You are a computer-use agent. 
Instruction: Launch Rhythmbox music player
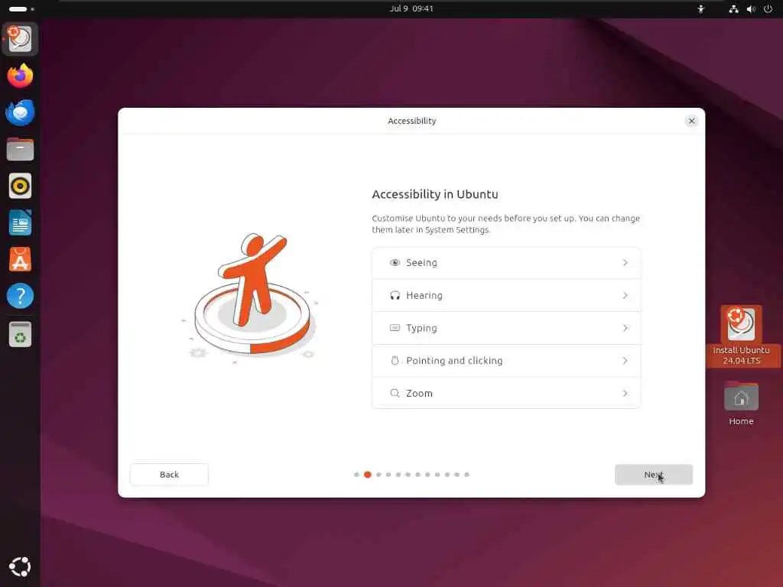click(20, 186)
